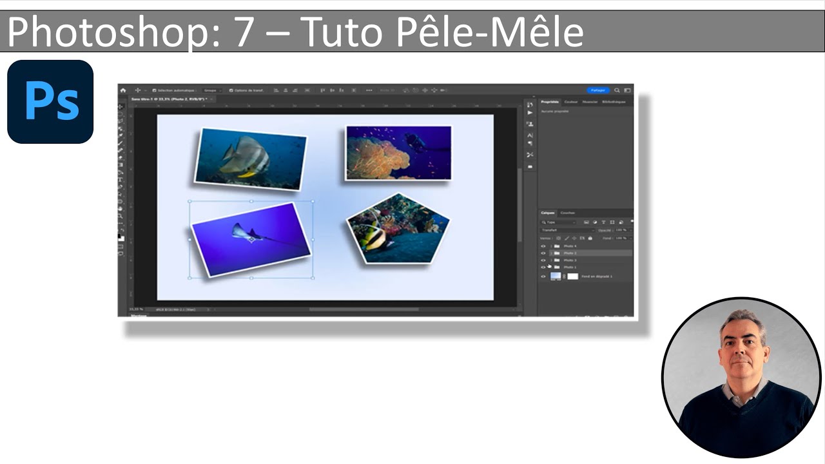The width and height of the screenshot is (825, 464).
Task: Open the Fond slider dropdown arrow
Action: pyautogui.click(x=631, y=238)
